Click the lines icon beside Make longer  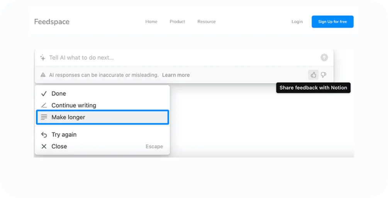(44, 117)
